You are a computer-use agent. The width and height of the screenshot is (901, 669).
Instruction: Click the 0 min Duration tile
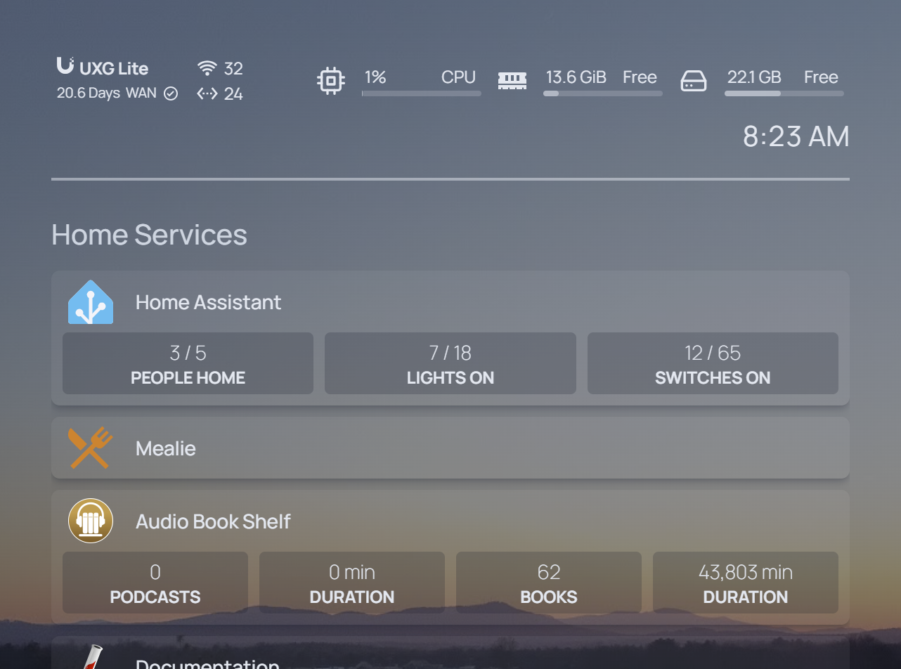click(352, 583)
